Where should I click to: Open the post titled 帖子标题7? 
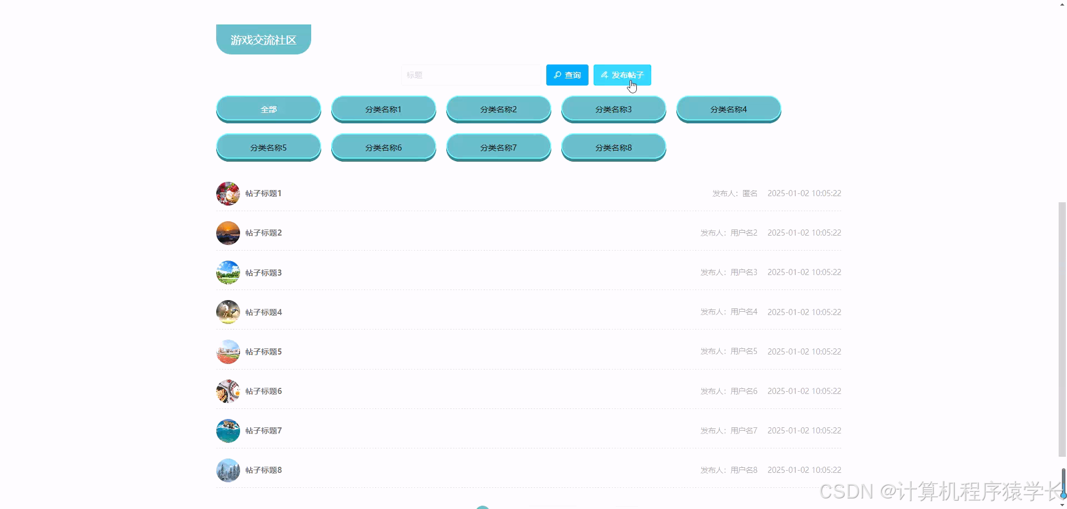tap(263, 431)
